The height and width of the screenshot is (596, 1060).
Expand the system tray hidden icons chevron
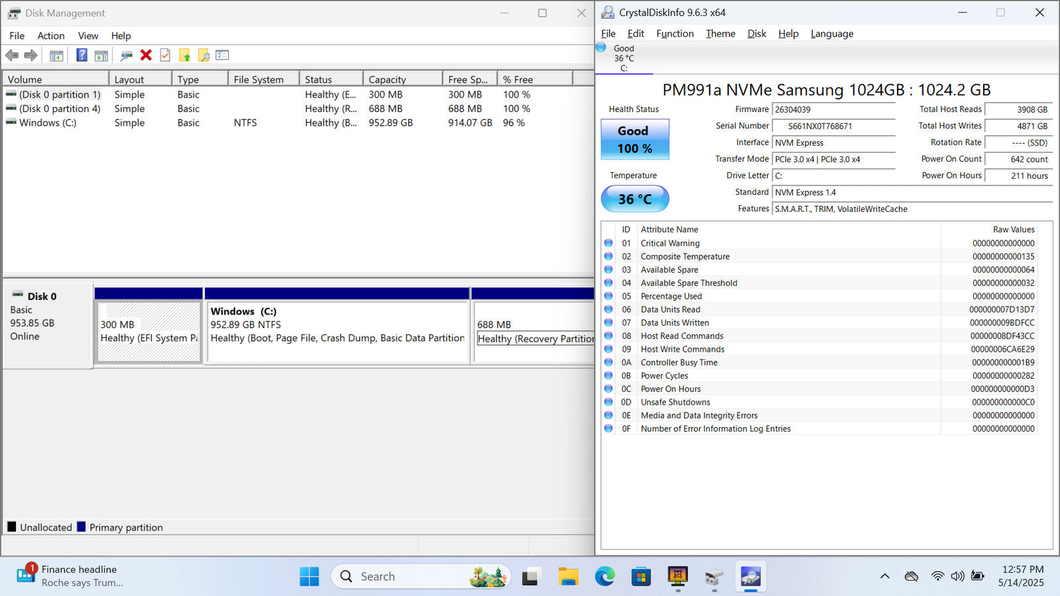884,576
